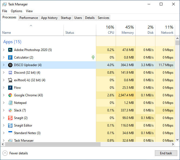
Task: Select the Slack (7) row name
Action: click(20, 110)
